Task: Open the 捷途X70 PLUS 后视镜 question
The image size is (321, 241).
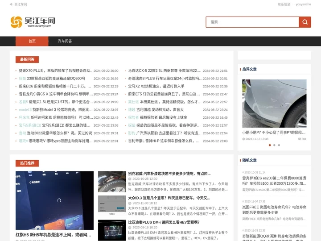Action: [x=56, y=71]
